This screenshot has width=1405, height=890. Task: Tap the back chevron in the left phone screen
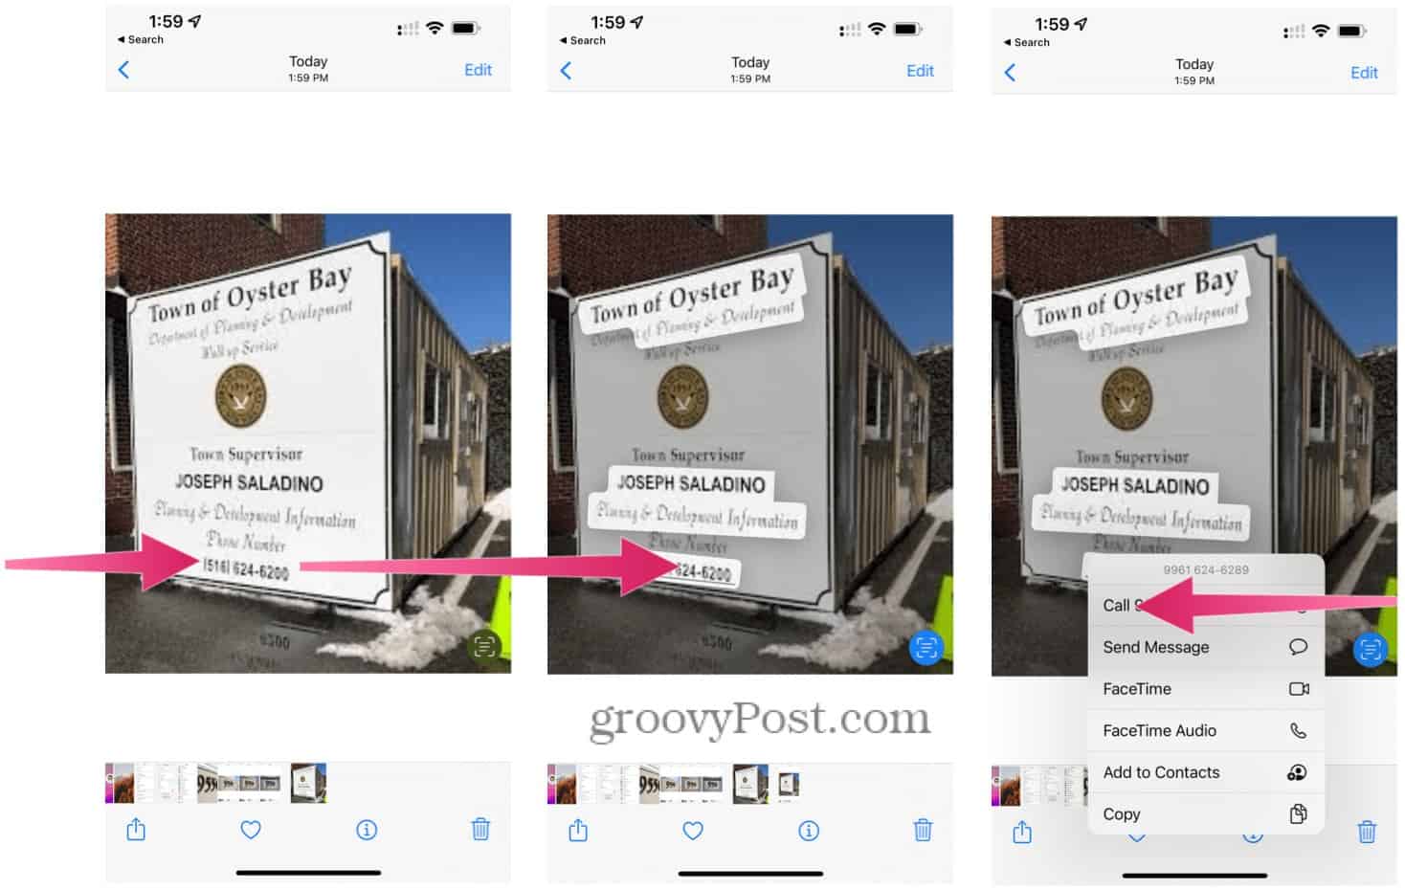(123, 70)
